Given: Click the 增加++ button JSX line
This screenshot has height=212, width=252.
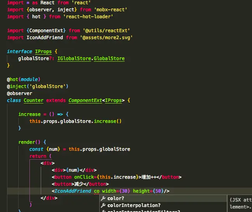Looking at the screenshot, I should point(117,177).
